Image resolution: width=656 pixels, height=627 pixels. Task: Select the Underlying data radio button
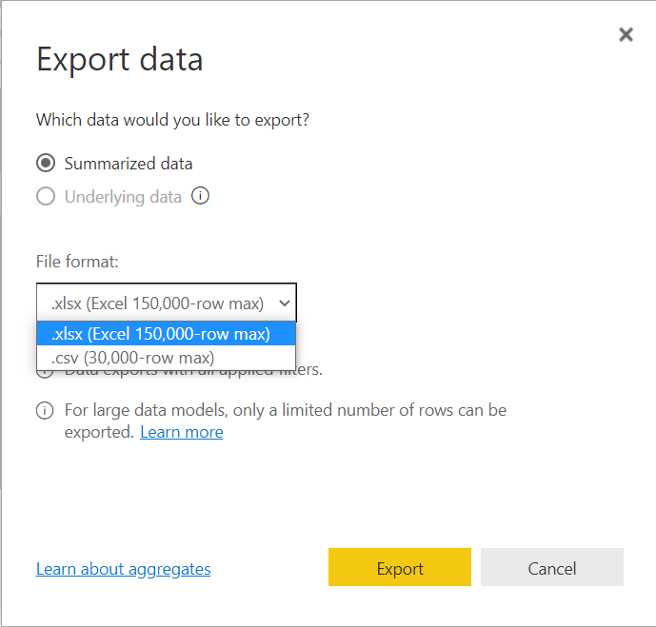(x=46, y=196)
